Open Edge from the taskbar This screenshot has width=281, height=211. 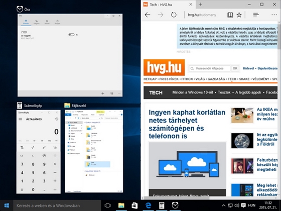coord(148,205)
